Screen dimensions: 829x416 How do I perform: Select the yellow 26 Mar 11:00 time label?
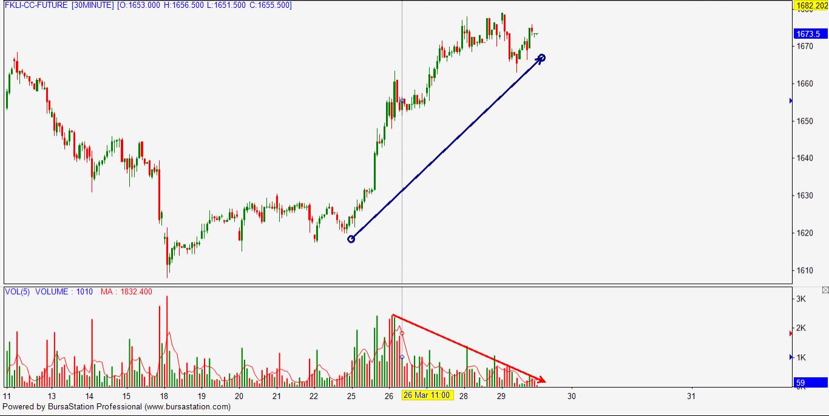coord(427,395)
